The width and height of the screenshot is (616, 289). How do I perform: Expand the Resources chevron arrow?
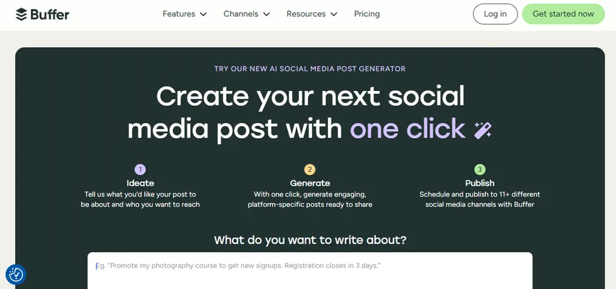coord(334,14)
